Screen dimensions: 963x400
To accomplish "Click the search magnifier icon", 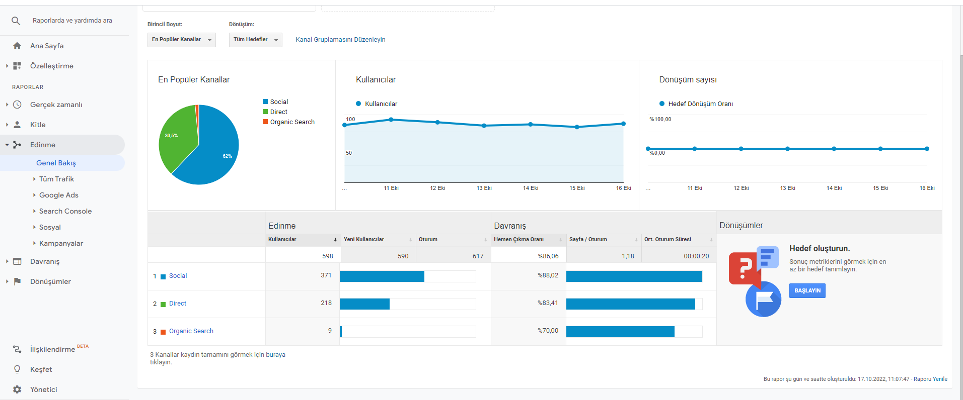I will click(x=16, y=21).
